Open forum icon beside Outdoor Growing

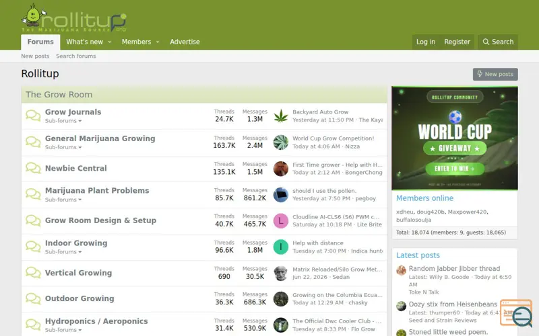(33, 298)
